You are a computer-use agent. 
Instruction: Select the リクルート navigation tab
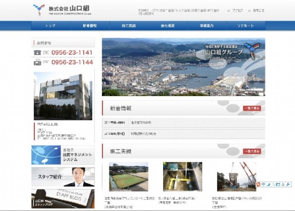click(x=246, y=26)
